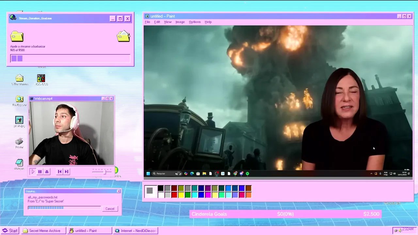The height and width of the screenshot is (235, 418).
Task: Click the Paint app icon in the title bar
Action: (147, 16)
